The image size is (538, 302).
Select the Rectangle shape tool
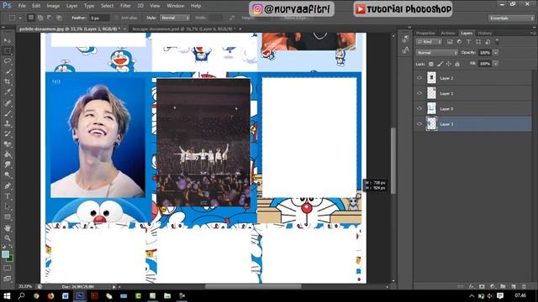pyautogui.click(x=8, y=217)
